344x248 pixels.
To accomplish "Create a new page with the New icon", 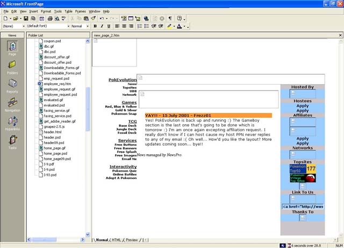I will (5, 19).
